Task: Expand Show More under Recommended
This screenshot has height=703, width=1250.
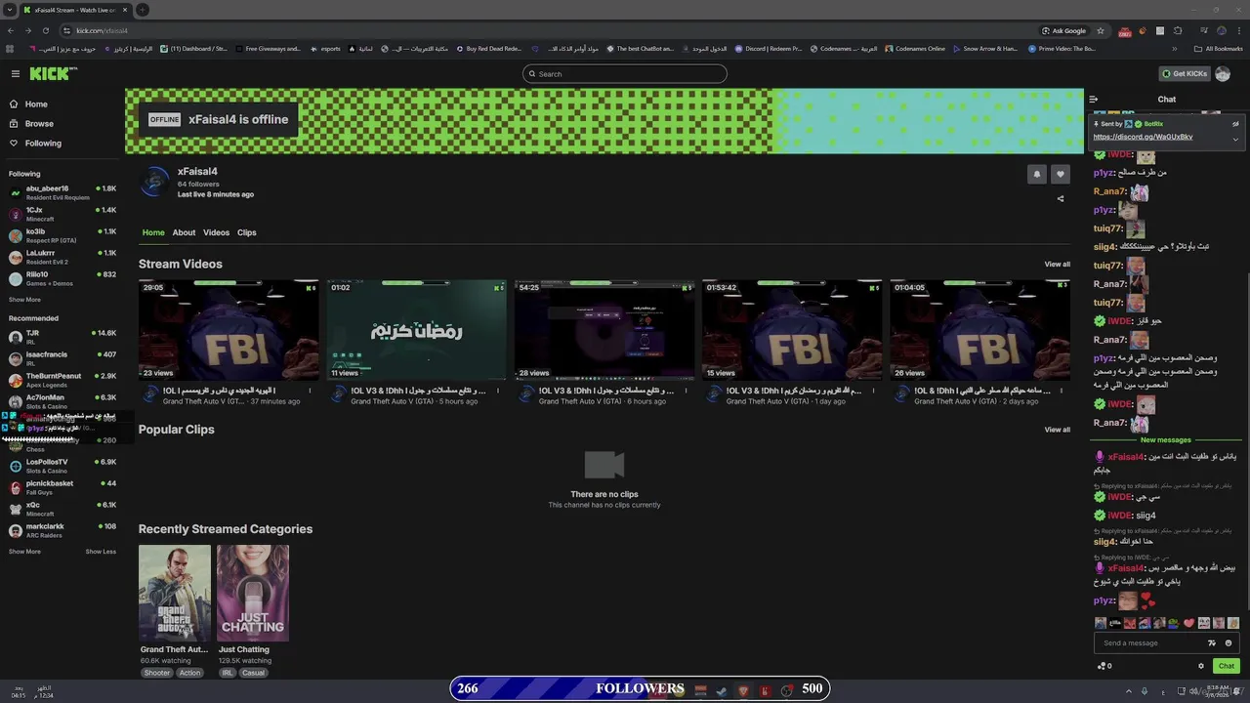Action: (24, 552)
